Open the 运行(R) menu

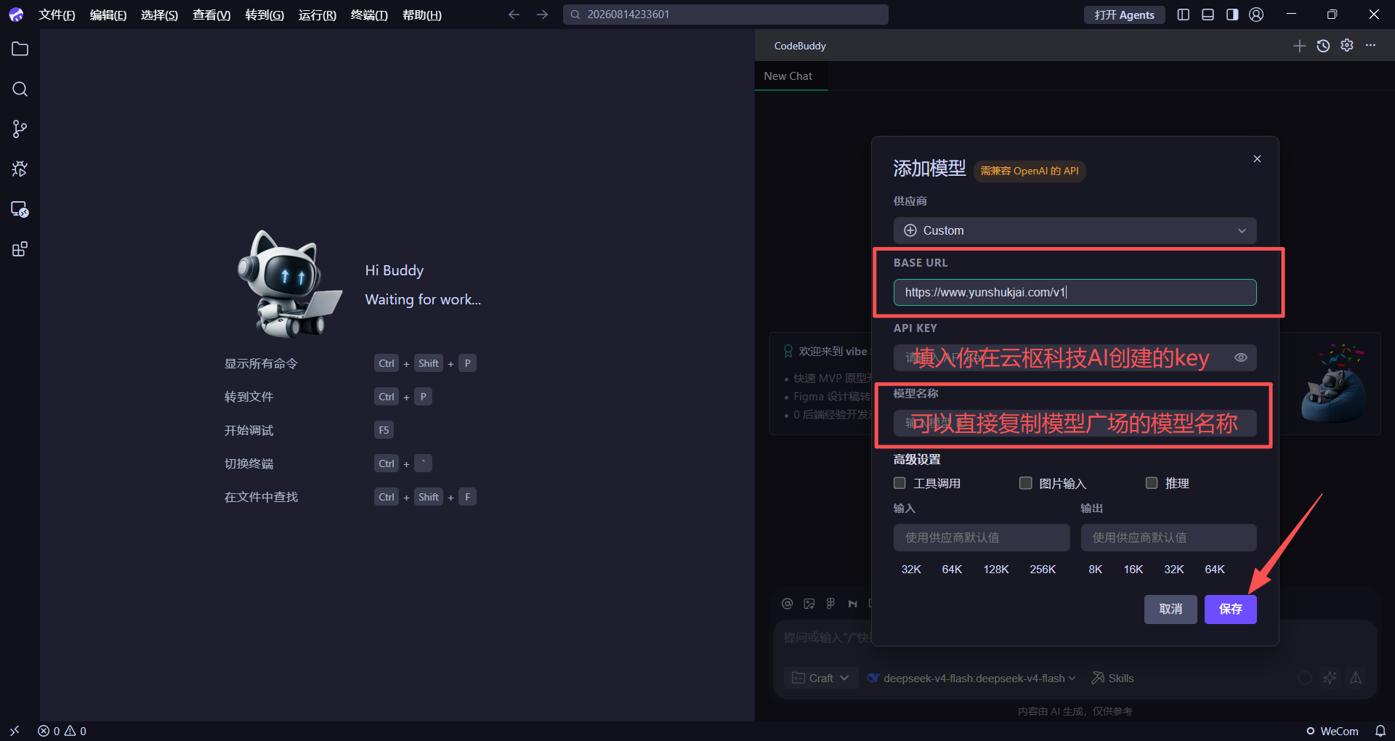[318, 15]
